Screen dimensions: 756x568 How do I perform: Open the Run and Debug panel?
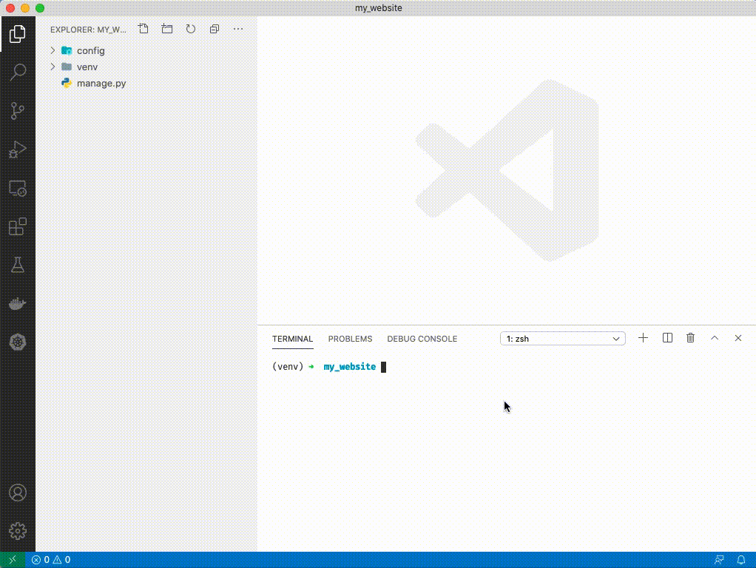click(x=18, y=150)
